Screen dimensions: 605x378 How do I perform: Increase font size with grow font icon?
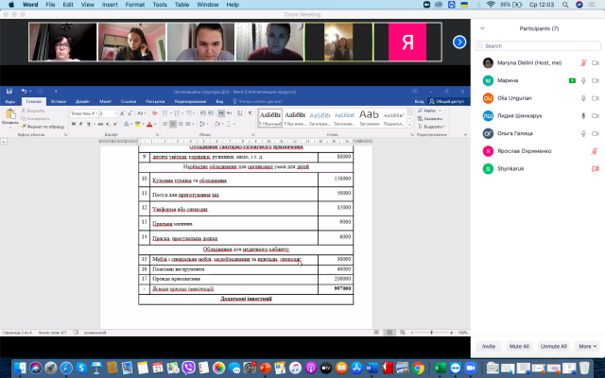(x=122, y=113)
